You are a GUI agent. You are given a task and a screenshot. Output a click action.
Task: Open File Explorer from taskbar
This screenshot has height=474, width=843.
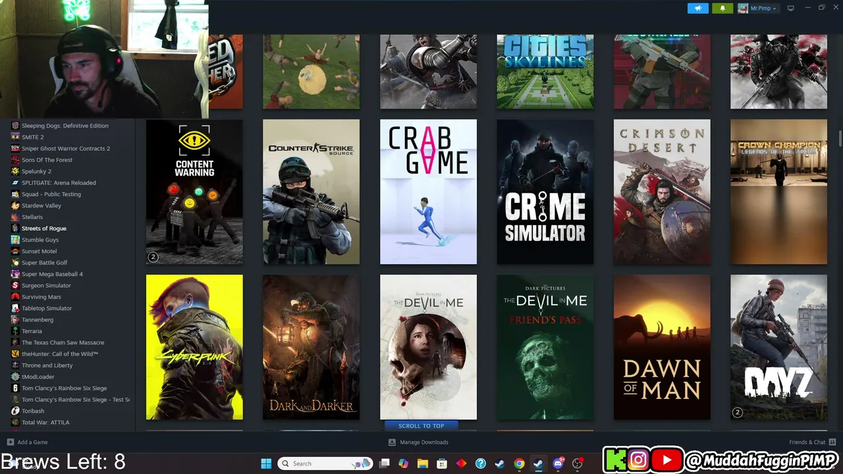[x=423, y=463]
